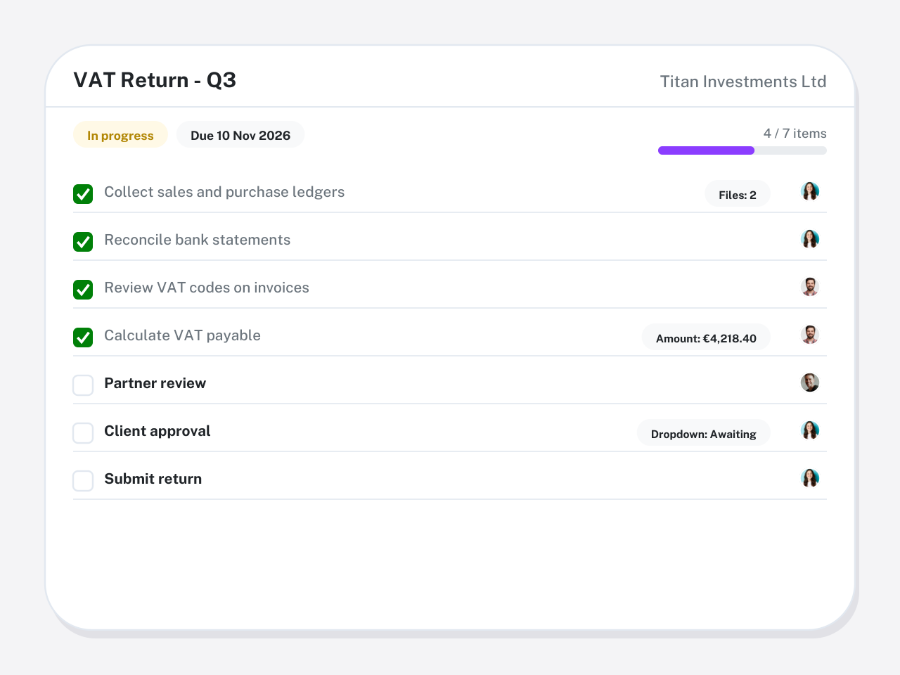Tick the Partner review checkbox
900x675 pixels.
[83, 385]
